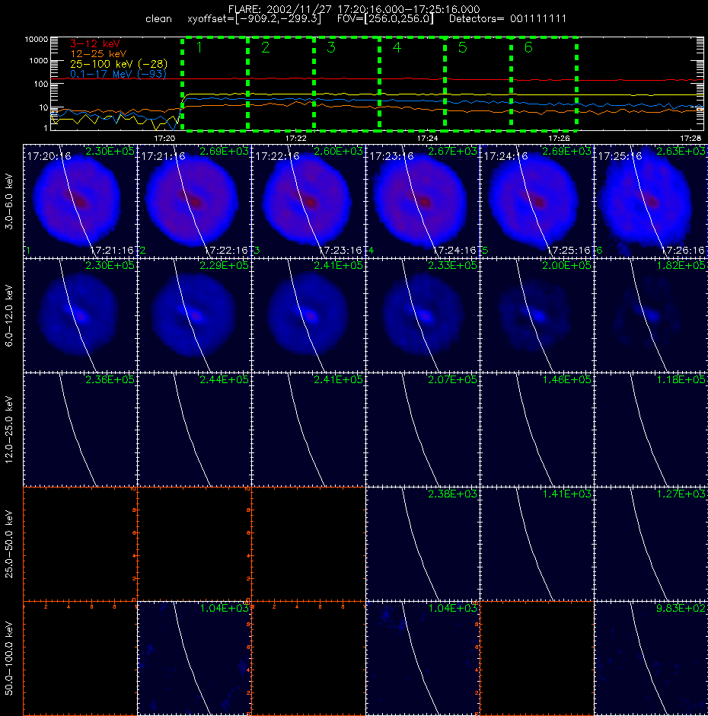Click the '50.0-100.0 keV' row label
The image size is (708, 716).
pos(9,658)
